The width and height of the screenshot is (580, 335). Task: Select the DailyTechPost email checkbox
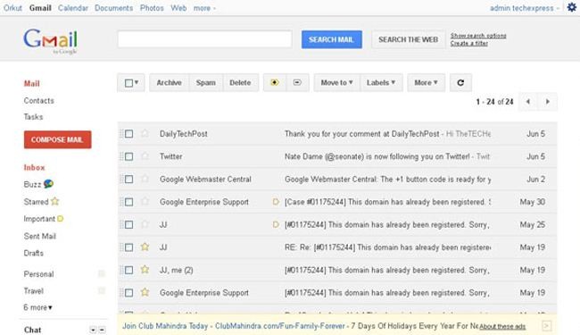128,134
